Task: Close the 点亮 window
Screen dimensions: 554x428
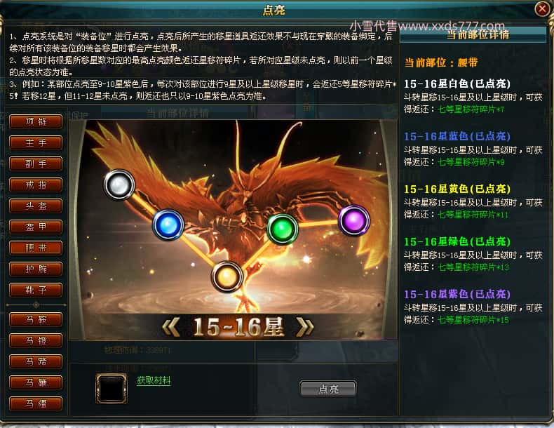Action: coord(542,9)
